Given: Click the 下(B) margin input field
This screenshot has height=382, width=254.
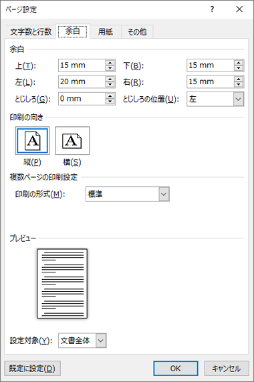Looking at the screenshot, I should 211,65.
